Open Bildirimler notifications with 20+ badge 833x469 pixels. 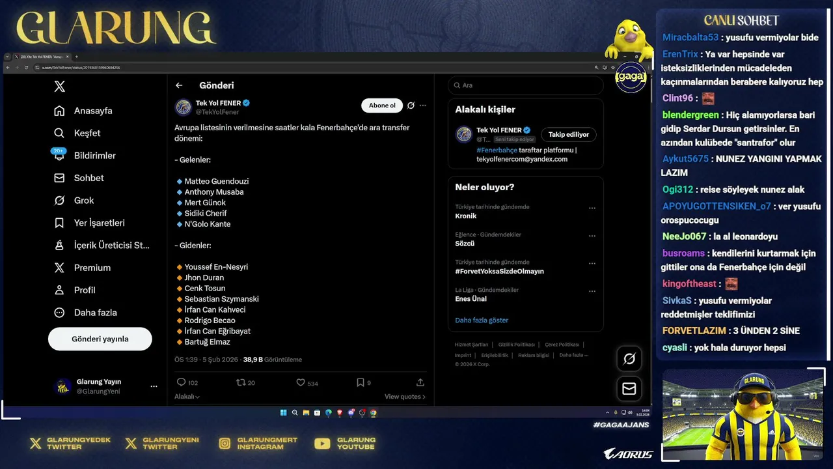[84, 155]
